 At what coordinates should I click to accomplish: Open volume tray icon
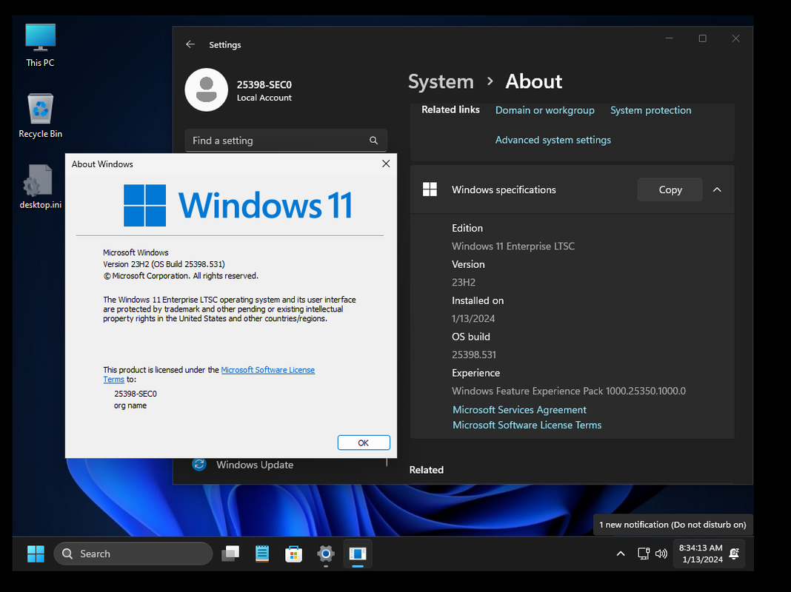tap(661, 554)
